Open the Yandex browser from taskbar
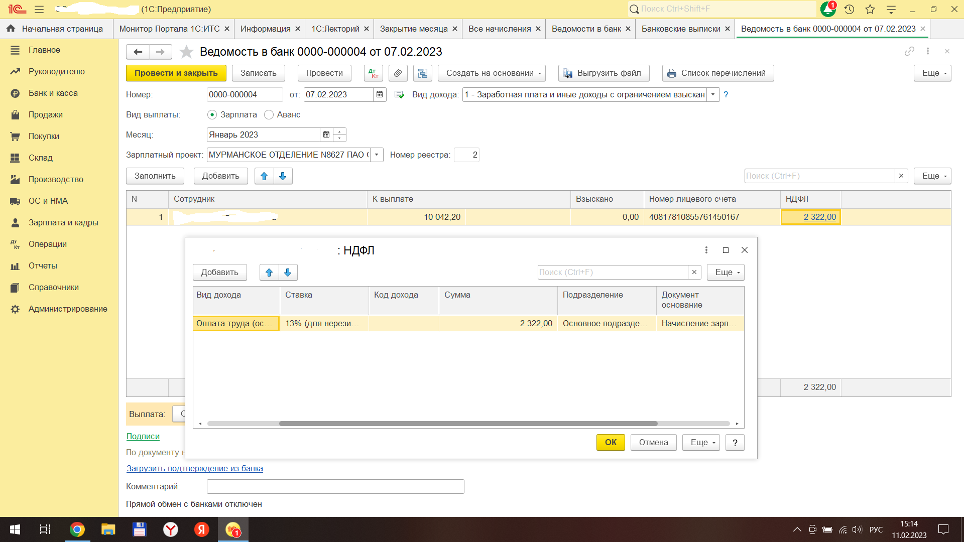 pyautogui.click(x=171, y=529)
